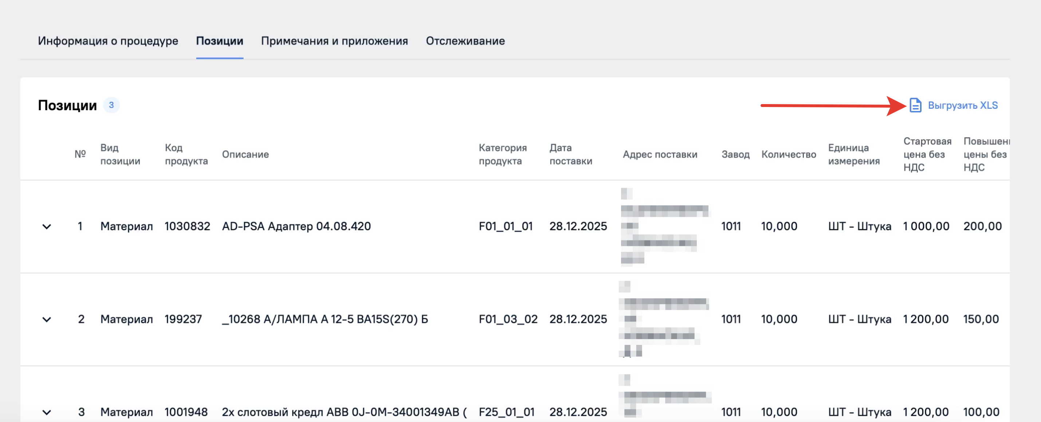Click product code 1001948
The height and width of the screenshot is (422, 1041).
186,412
